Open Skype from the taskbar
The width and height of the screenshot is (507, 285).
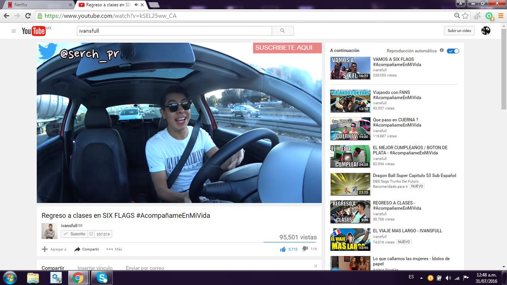pyautogui.click(x=101, y=278)
